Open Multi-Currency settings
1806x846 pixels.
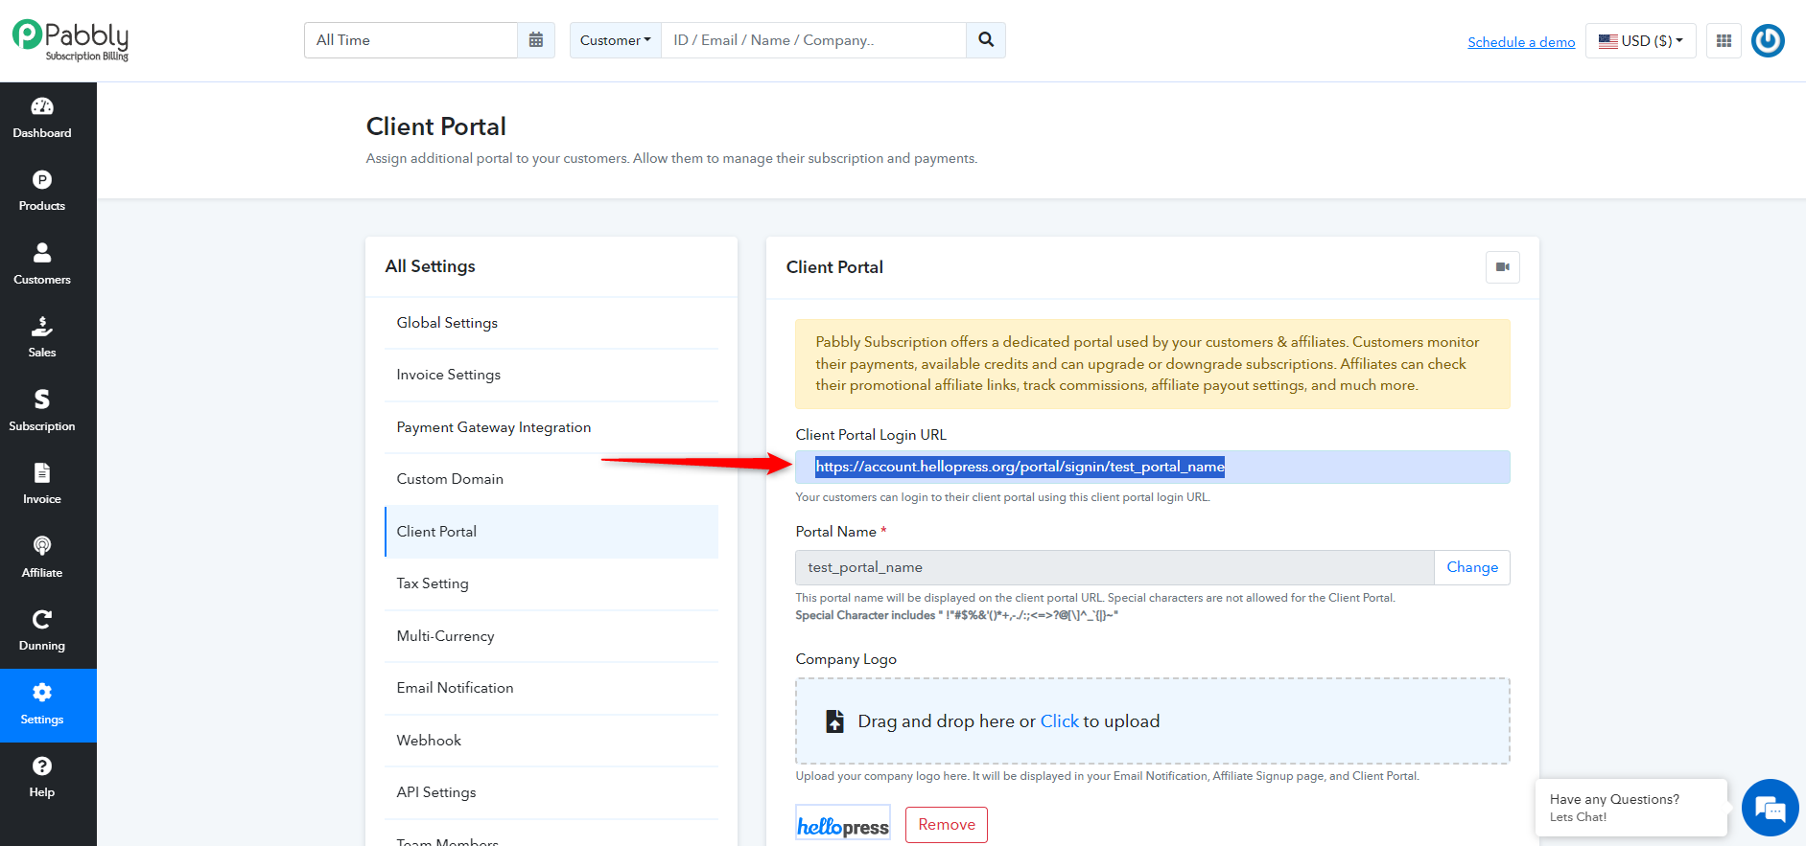tap(551, 636)
